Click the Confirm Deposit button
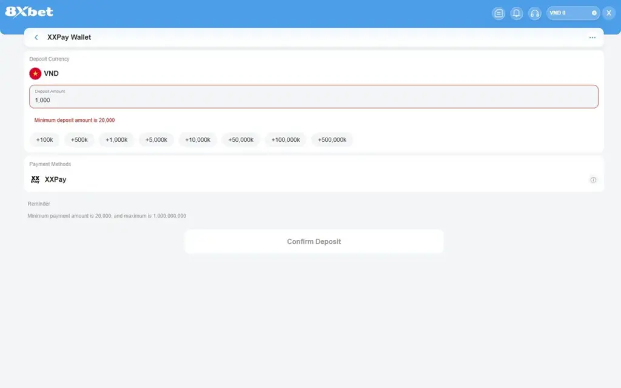Viewport: 621px width, 388px height. pos(314,241)
